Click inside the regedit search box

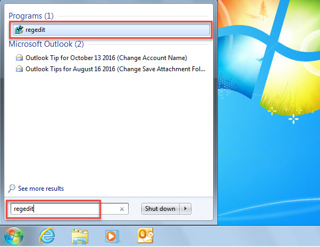point(70,209)
